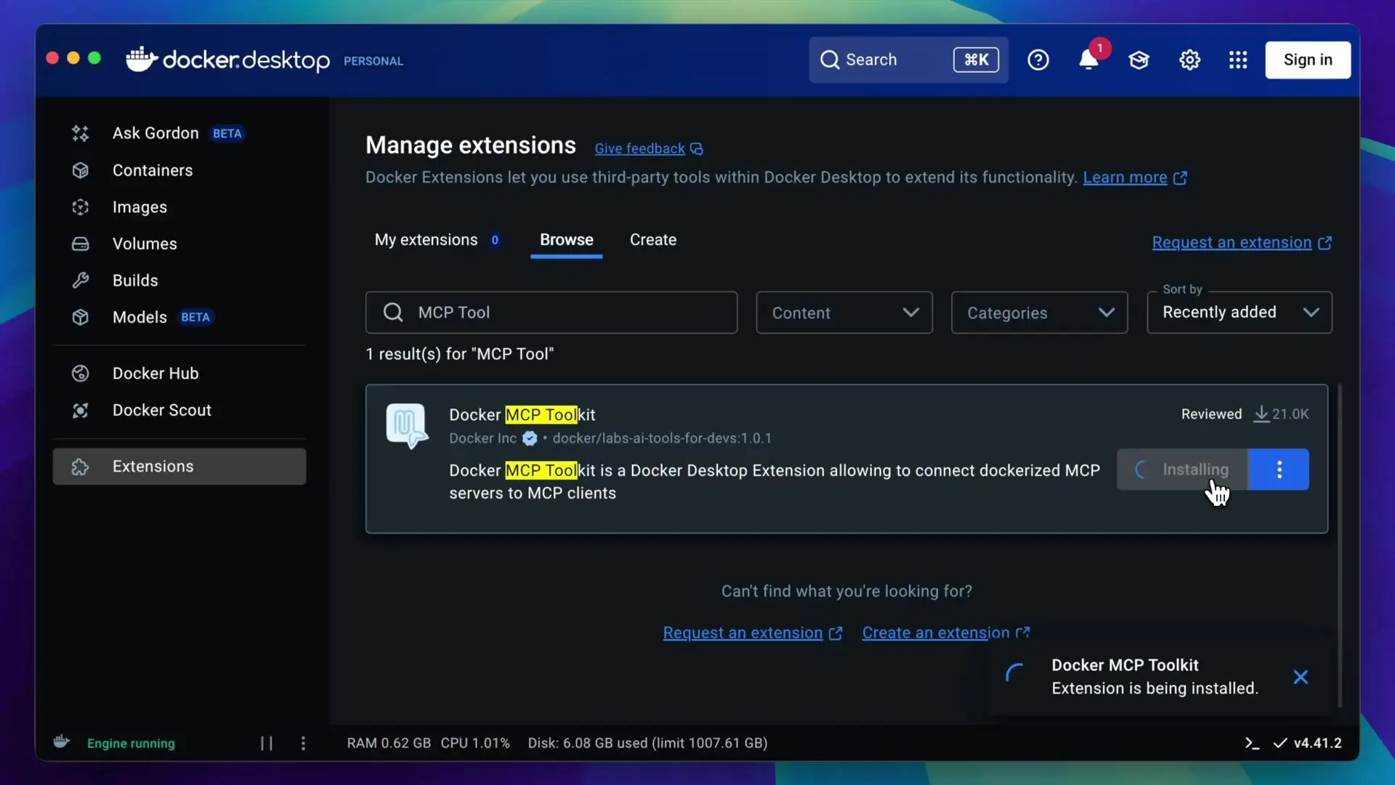
Task: Switch to My extensions tab
Action: pos(437,240)
